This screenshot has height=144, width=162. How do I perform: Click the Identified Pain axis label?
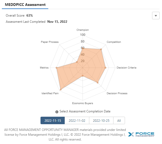pyautogui.click(x=50, y=93)
